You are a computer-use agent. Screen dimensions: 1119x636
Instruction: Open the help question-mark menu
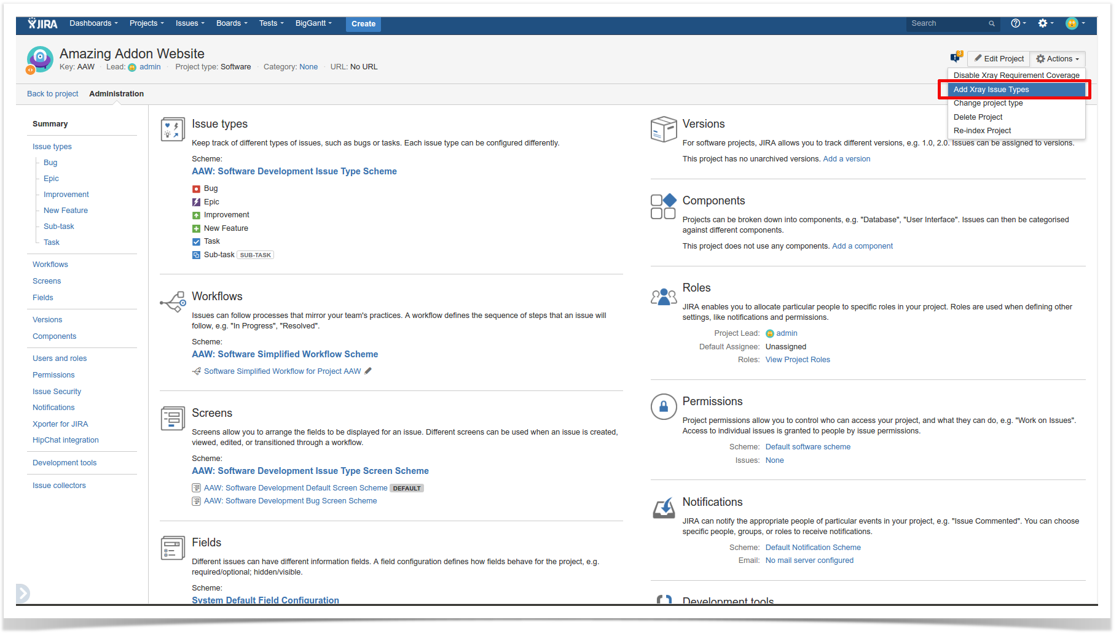(1018, 23)
